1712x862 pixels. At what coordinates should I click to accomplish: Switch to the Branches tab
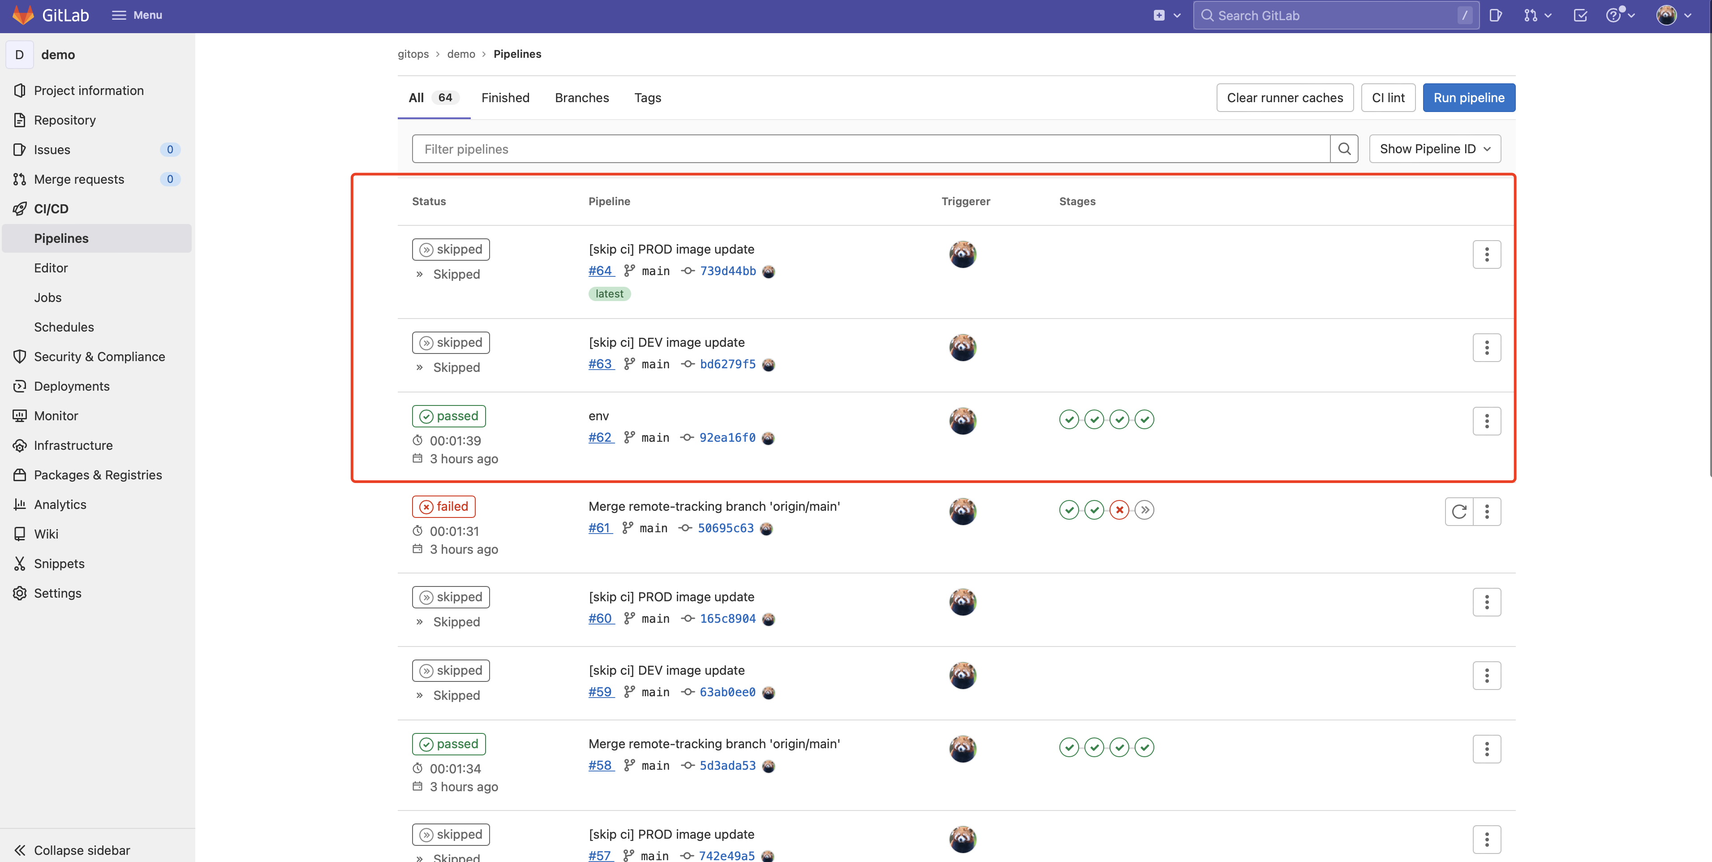581,98
